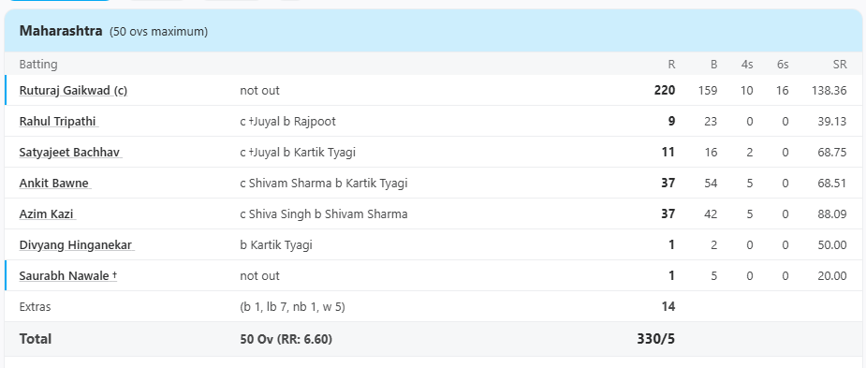Open Divyang Hinganekar's profile link
The width and height of the screenshot is (866, 368).
[x=77, y=244]
